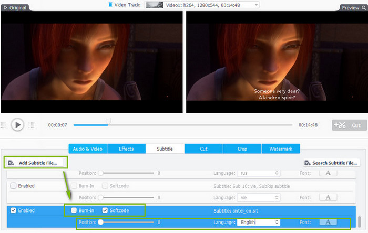Disable the Enabled checkbox for sintel_en.srt
This screenshot has width=368, height=233.
click(13, 210)
